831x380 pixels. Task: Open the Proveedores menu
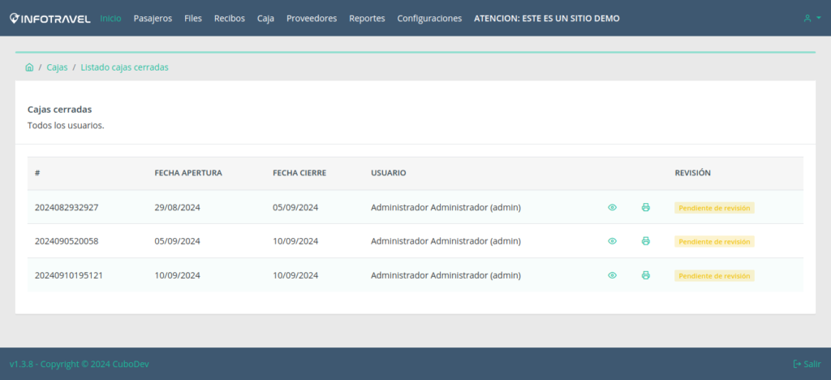[x=312, y=18]
